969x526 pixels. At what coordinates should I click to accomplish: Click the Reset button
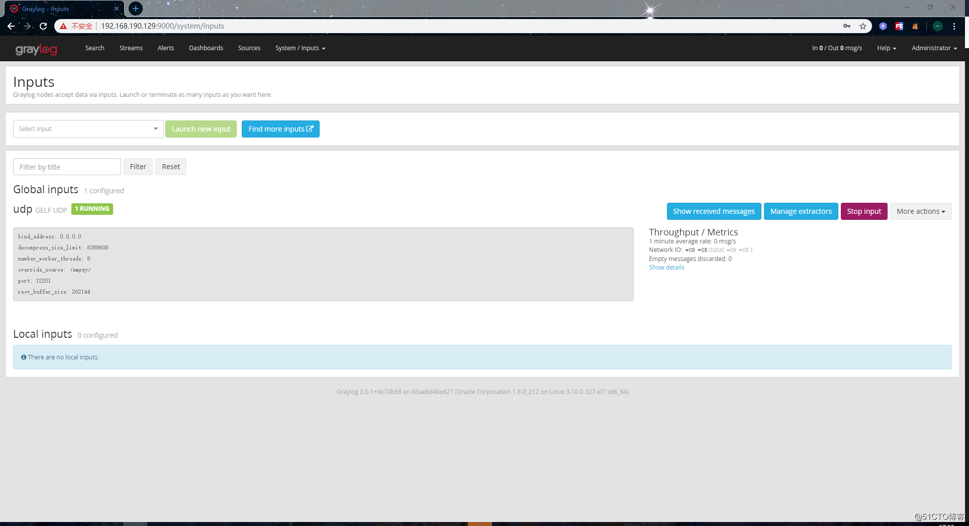[x=171, y=167]
